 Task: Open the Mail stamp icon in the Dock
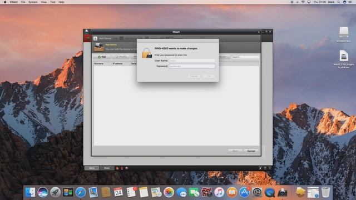tap(93, 192)
